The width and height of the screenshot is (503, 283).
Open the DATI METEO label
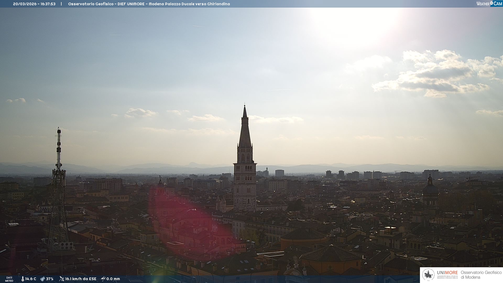pyautogui.click(x=9, y=279)
